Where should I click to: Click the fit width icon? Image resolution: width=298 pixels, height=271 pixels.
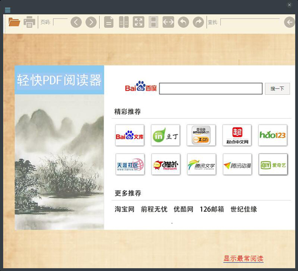tap(168, 22)
